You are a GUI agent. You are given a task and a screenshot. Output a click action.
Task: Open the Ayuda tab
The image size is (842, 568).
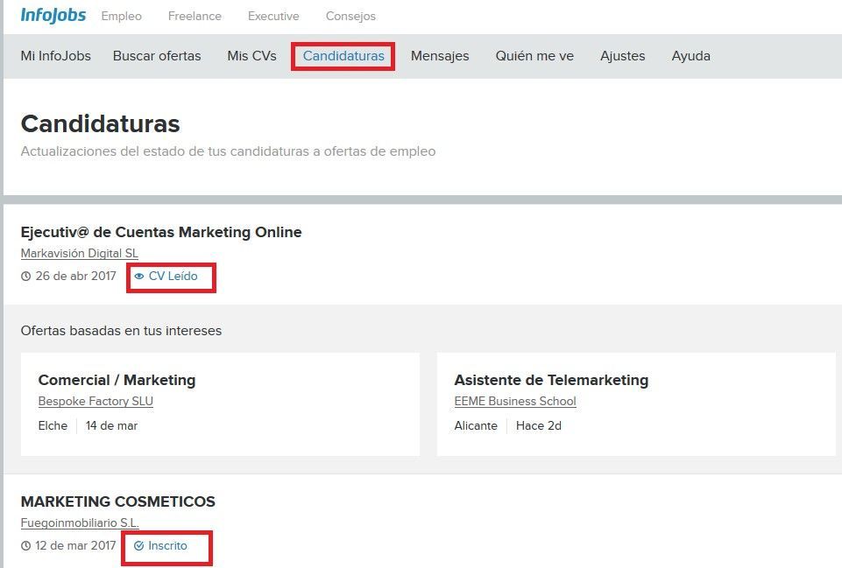pyautogui.click(x=690, y=56)
